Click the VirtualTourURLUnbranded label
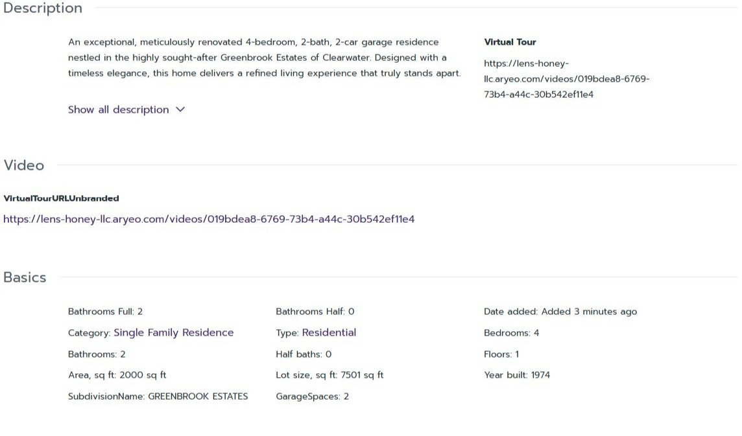 [61, 199]
